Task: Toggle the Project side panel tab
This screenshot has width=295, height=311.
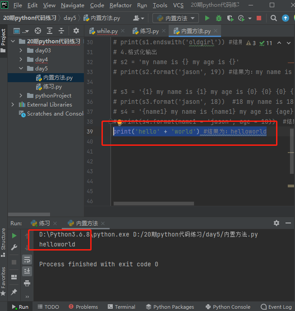Action: pyautogui.click(x=3, y=41)
